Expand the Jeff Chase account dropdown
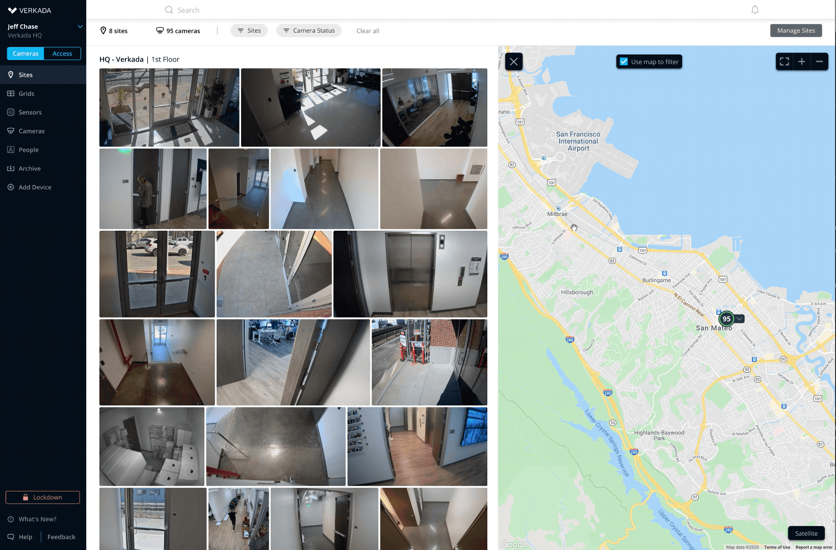836x550 pixels. coord(80,26)
